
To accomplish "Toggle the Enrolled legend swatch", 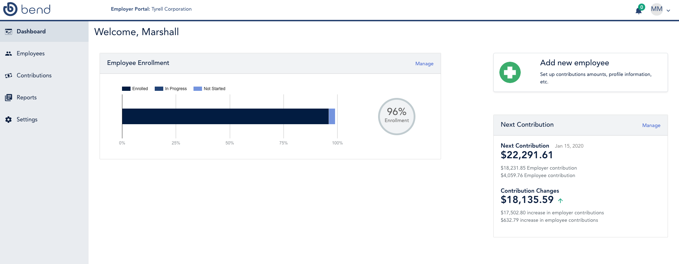I will (126, 89).
